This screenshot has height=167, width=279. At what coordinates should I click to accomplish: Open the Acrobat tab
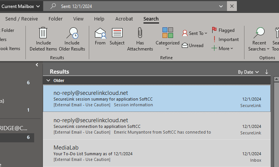click(x=124, y=19)
